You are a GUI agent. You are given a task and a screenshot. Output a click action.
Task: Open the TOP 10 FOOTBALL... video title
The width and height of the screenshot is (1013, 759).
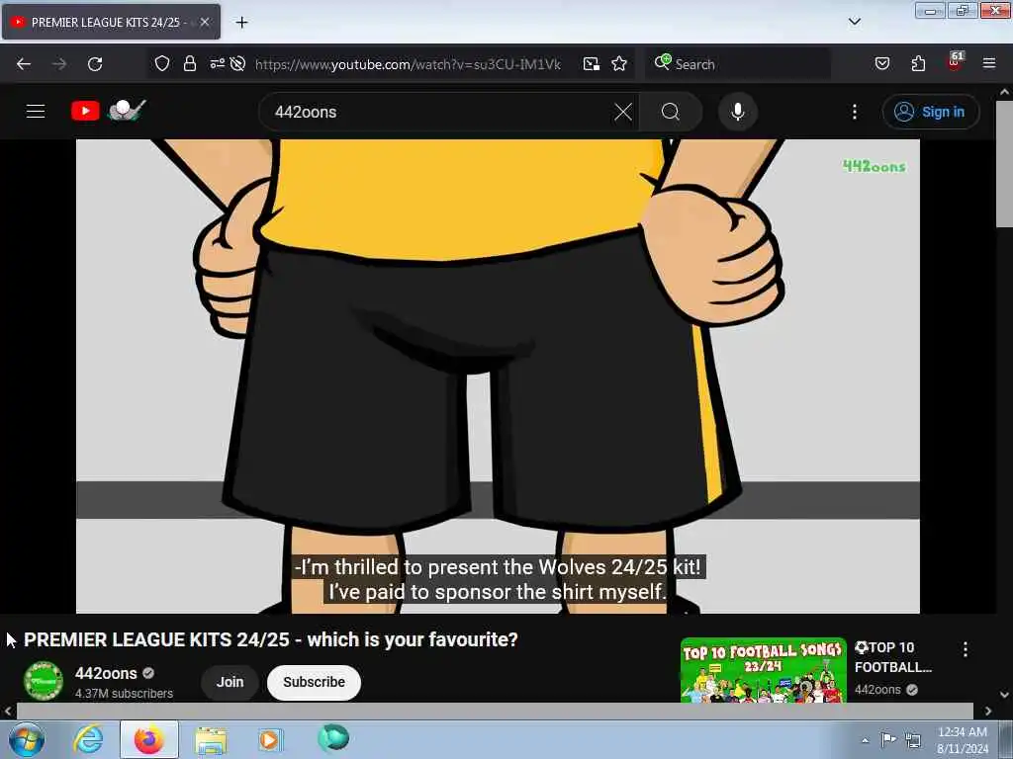893,657
